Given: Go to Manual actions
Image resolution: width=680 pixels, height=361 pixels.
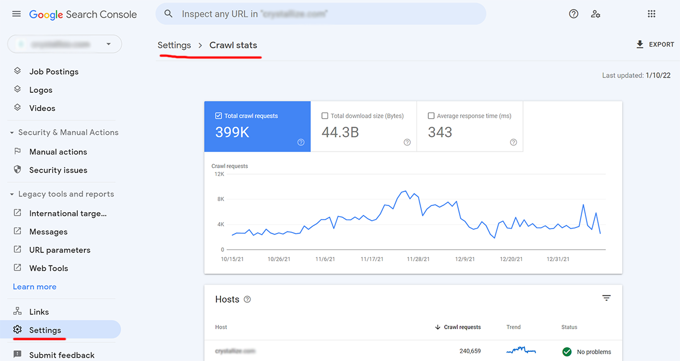Looking at the screenshot, I should pyautogui.click(x=58, y=152).
